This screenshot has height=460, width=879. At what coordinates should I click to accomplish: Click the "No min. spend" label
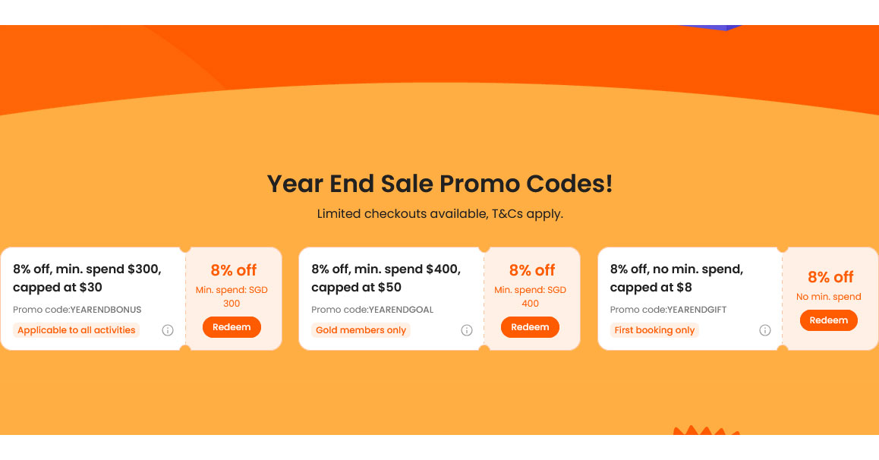829,296
